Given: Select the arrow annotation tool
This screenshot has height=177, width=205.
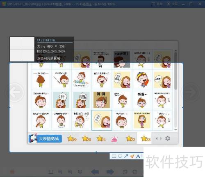Looking at the screenshot, I should click(126, 156).
